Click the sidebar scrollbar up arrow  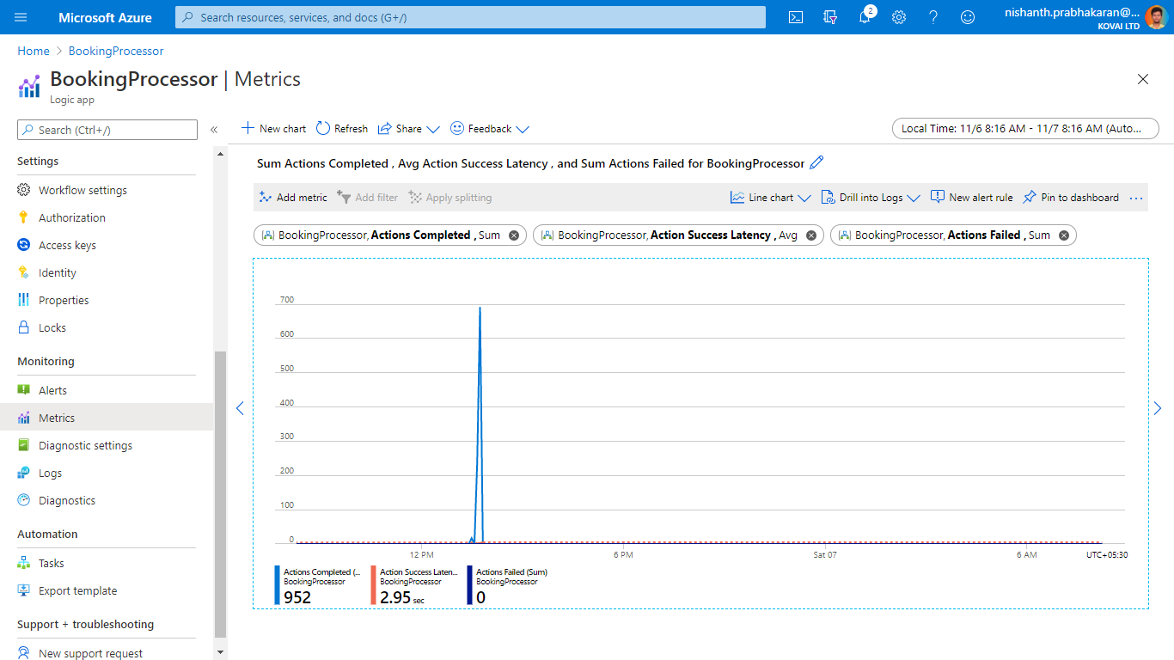click(x=220, y=154)
